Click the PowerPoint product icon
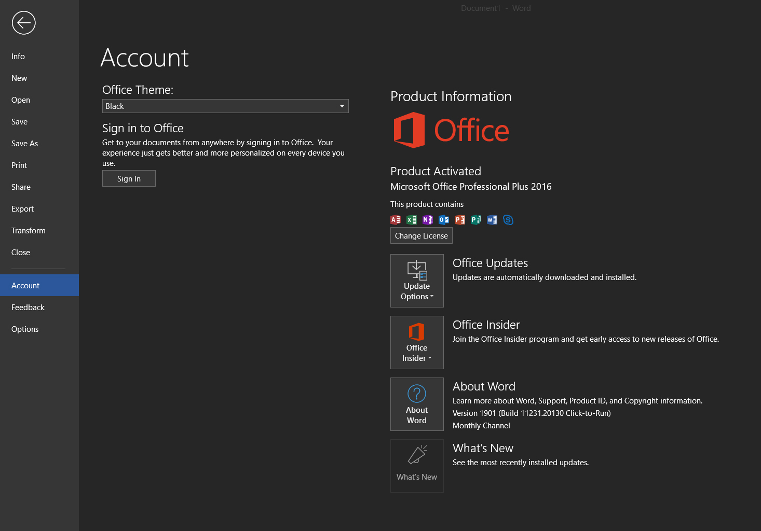 460,220
